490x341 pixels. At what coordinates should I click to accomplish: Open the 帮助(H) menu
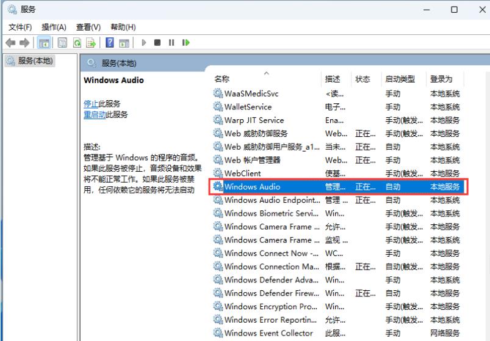click(123, 28)
